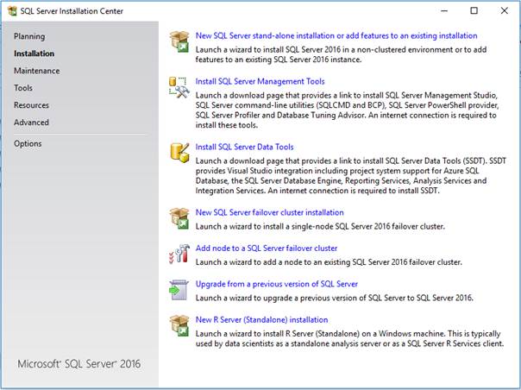Minimize the Installation Center window
Viewport: 521px width, 390px height.
click(444, 11)
